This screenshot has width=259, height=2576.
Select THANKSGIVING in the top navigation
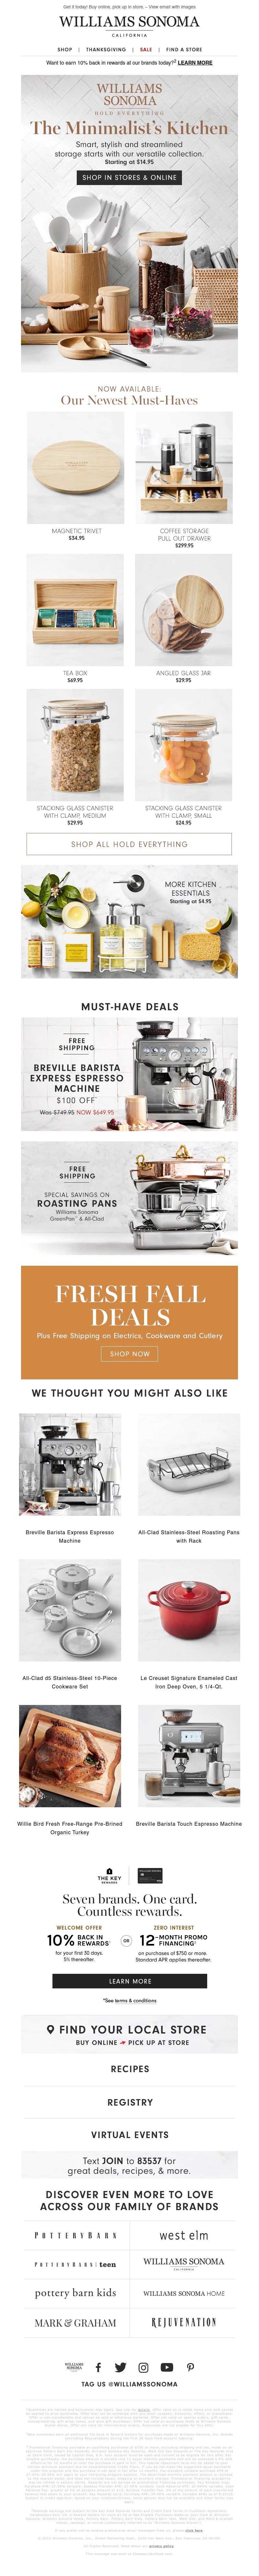point(106,49)
